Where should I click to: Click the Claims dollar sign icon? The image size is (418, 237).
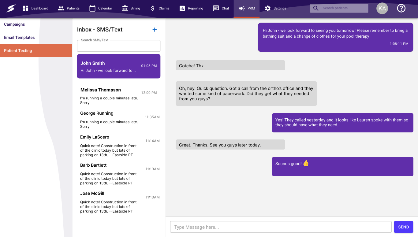point(153,8)
